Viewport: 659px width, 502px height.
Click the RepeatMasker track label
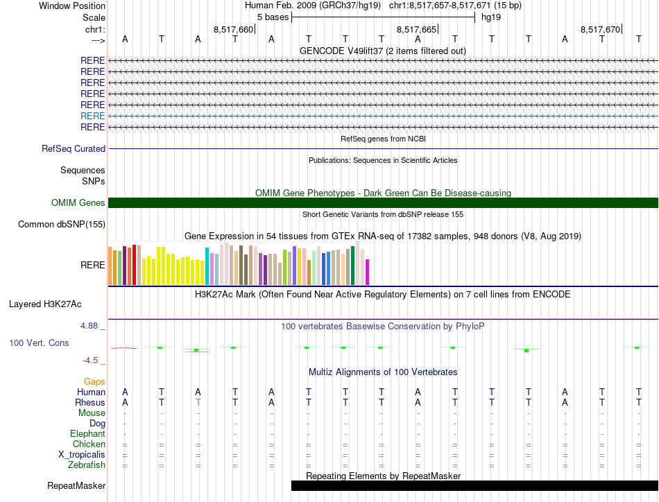click(x=76, y=486)
